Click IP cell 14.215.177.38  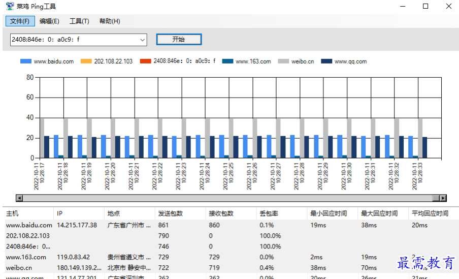[x=77, y=225]
